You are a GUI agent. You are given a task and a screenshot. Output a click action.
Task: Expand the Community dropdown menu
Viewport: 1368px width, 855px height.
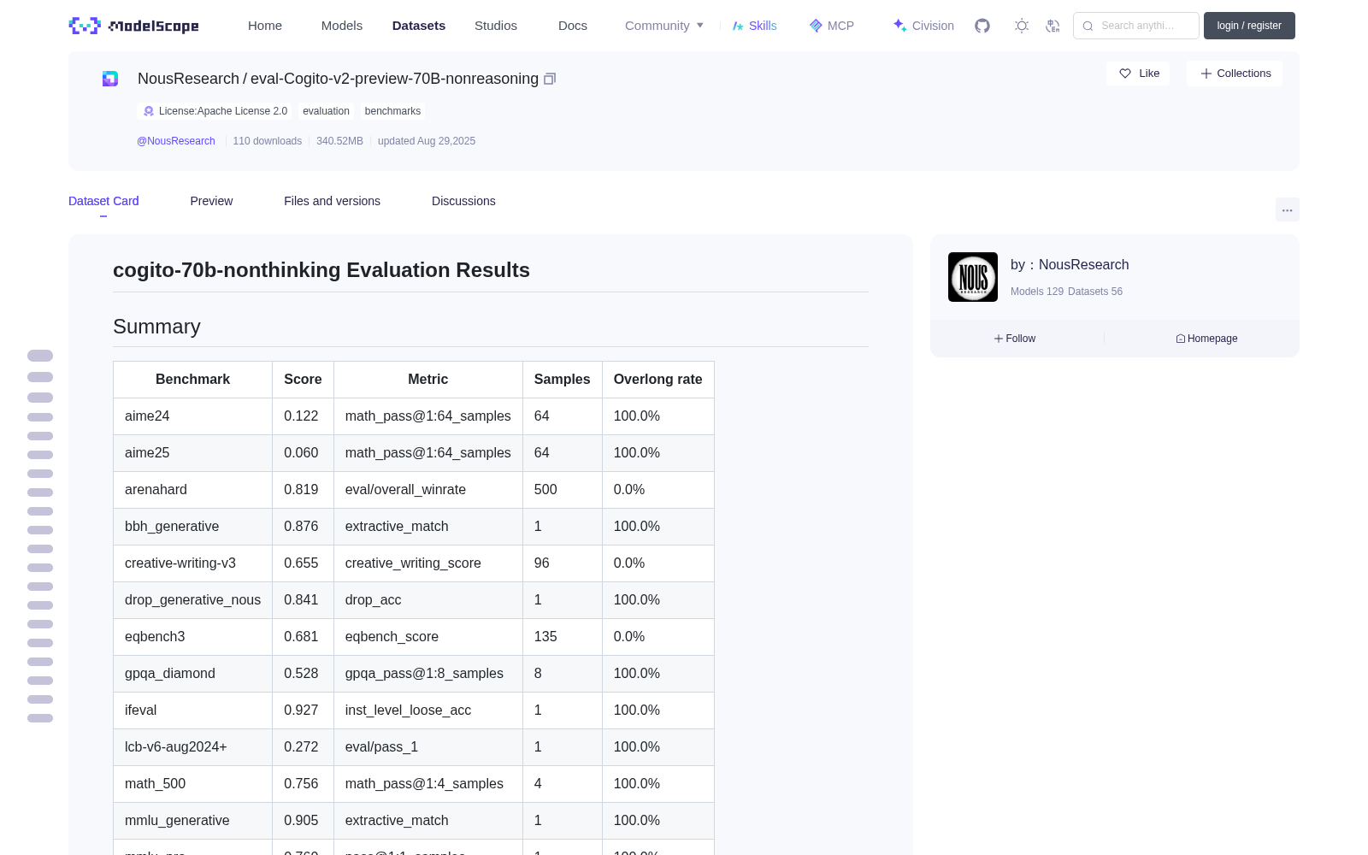[x=664, y=26]
